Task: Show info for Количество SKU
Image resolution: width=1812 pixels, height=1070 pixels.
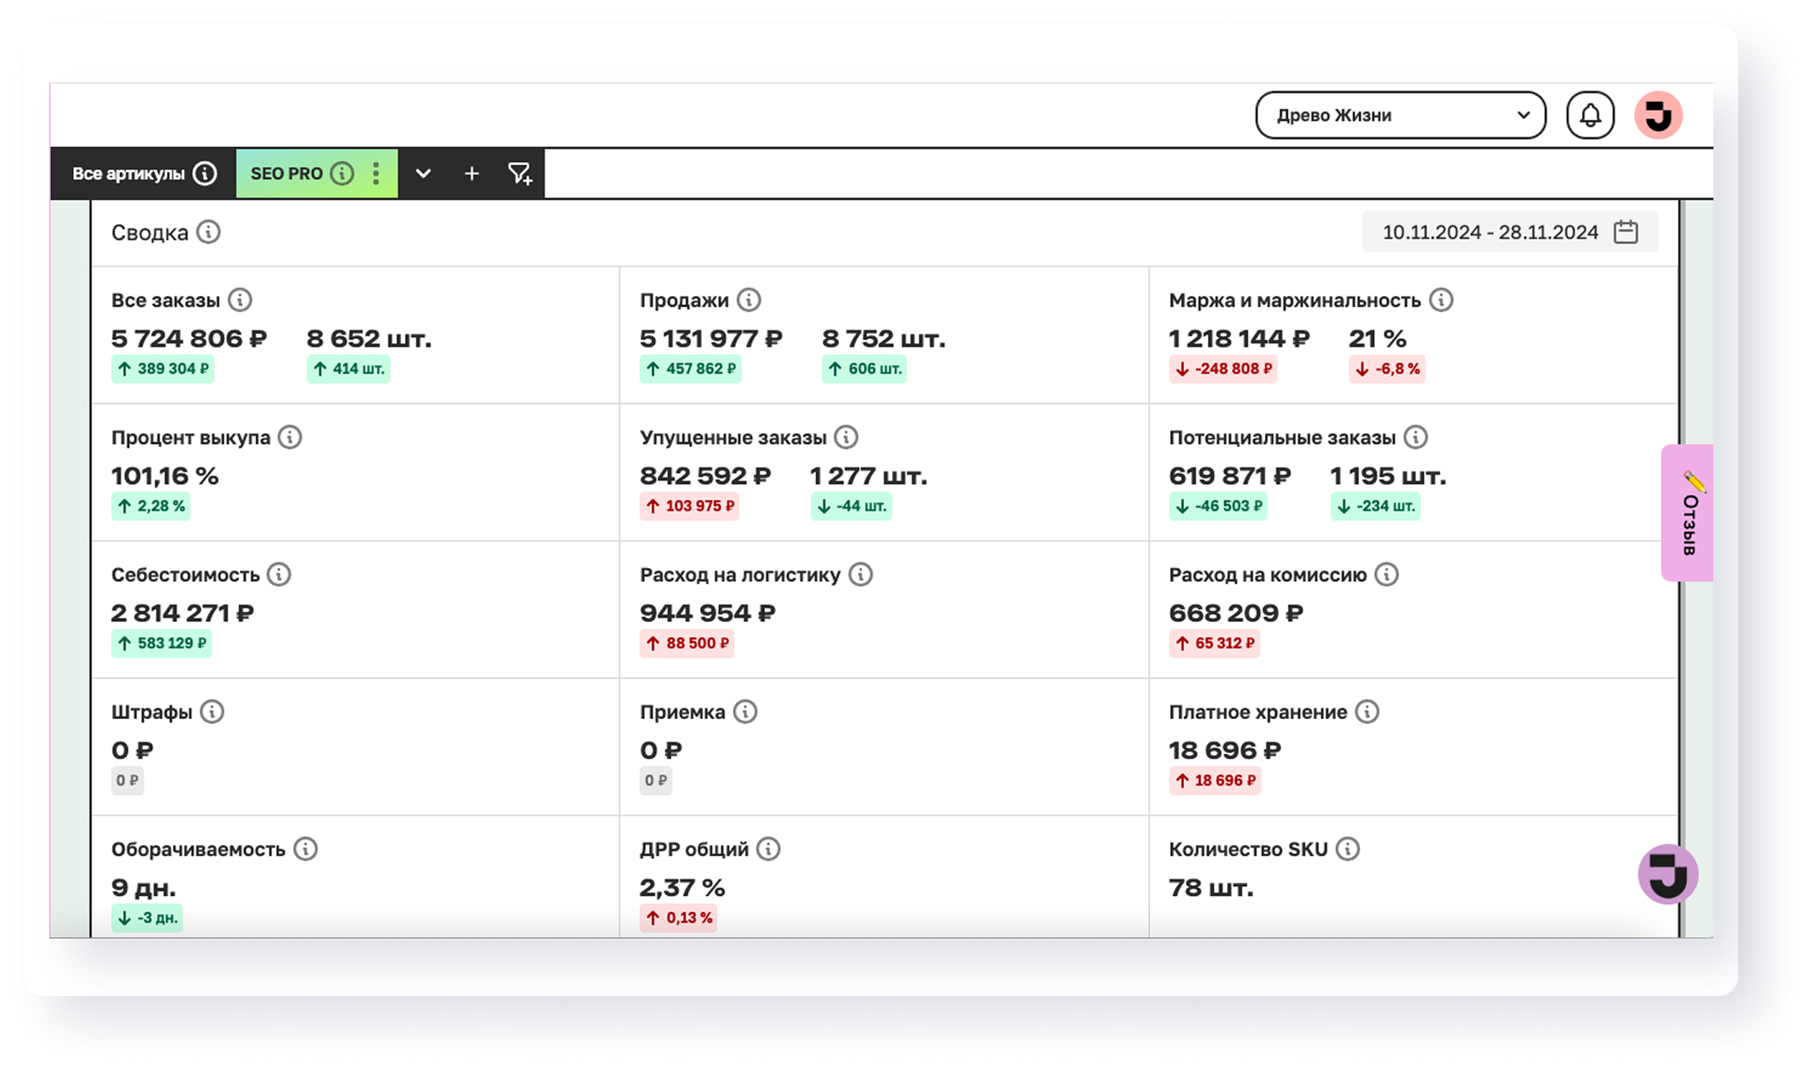Action: [1348, 849]
